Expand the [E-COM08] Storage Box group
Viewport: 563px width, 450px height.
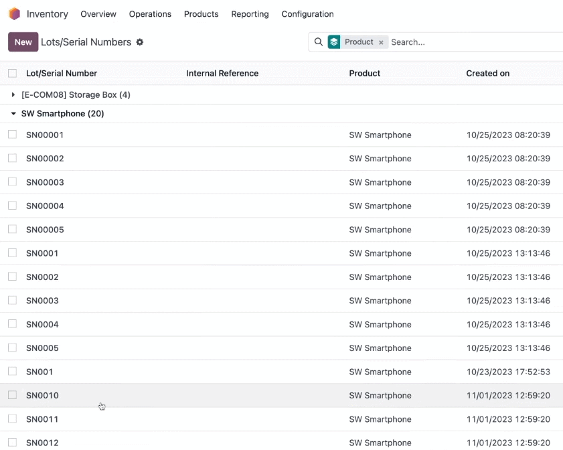13,95
